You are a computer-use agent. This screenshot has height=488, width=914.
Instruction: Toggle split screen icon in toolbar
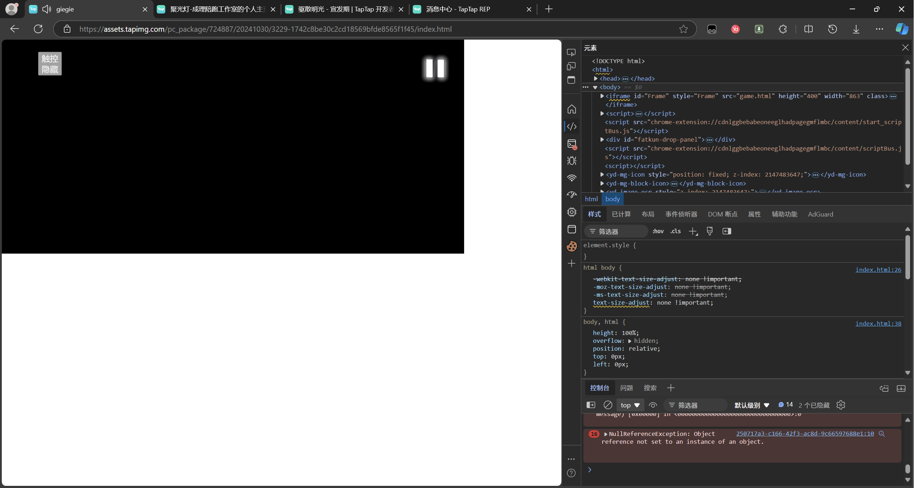[x=808, y=29]
